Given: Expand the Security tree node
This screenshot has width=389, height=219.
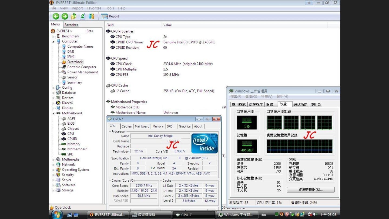Looking at the screenshot, I should [x=53, y=175].
